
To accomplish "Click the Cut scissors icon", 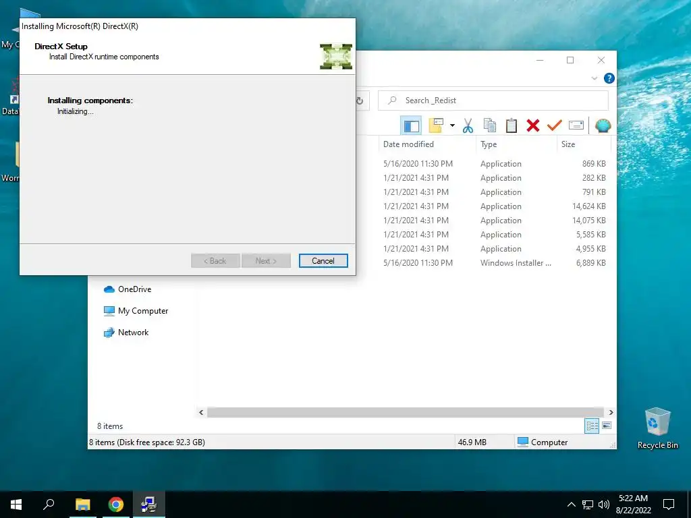I will tap(468, 125).
